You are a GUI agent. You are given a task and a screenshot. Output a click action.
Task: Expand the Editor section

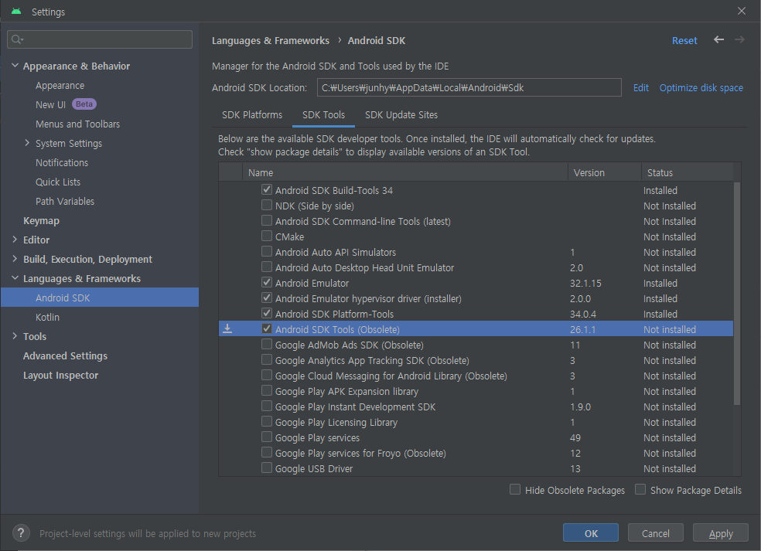tap(15, 239)
